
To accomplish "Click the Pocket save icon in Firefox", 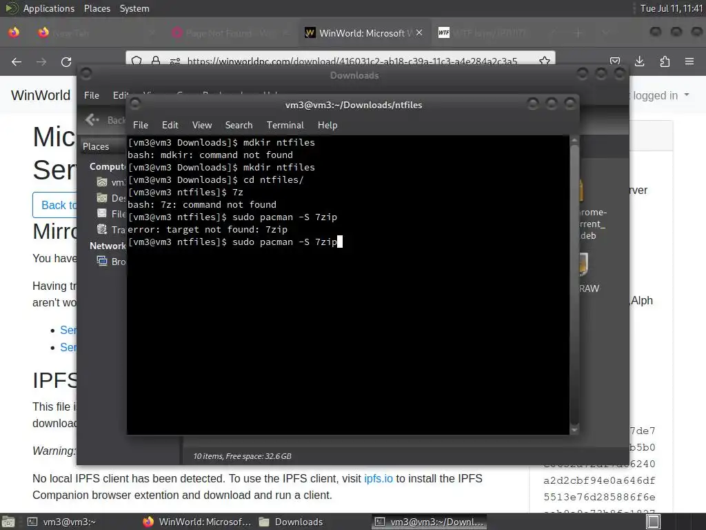I will (615, 61).
